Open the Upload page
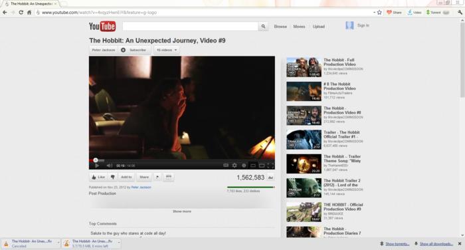Viewport: 465px width, 250px height. 319,27
